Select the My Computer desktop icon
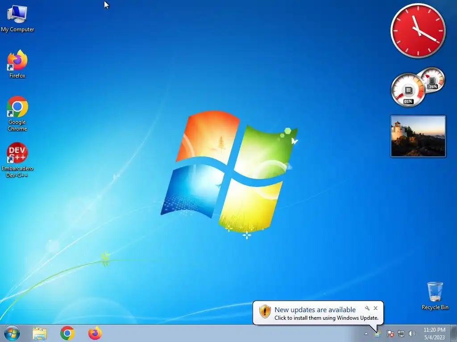This screenshot has height=342, width=457. (17, 19)
